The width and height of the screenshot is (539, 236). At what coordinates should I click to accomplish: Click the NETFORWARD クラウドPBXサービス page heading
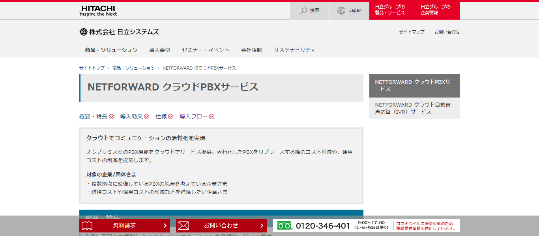[173, 87]
